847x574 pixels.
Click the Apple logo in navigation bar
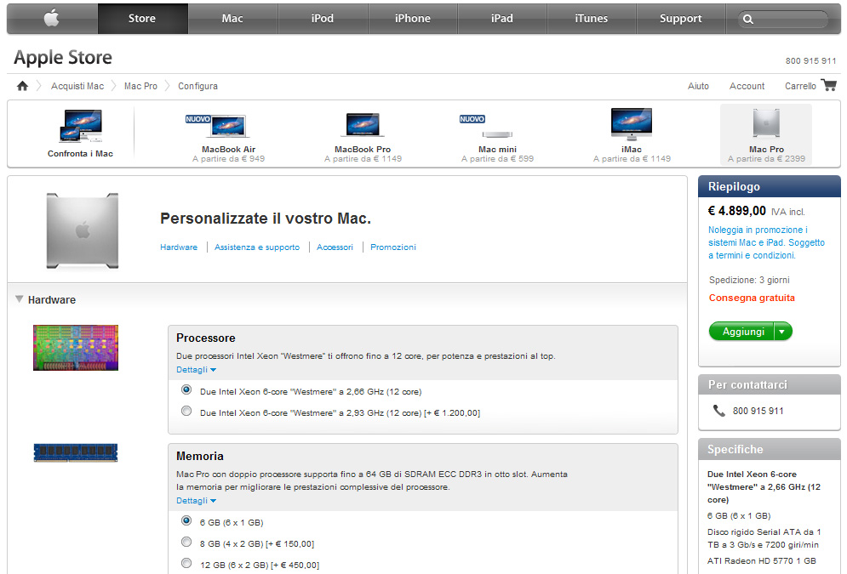(x=51, y=19)
